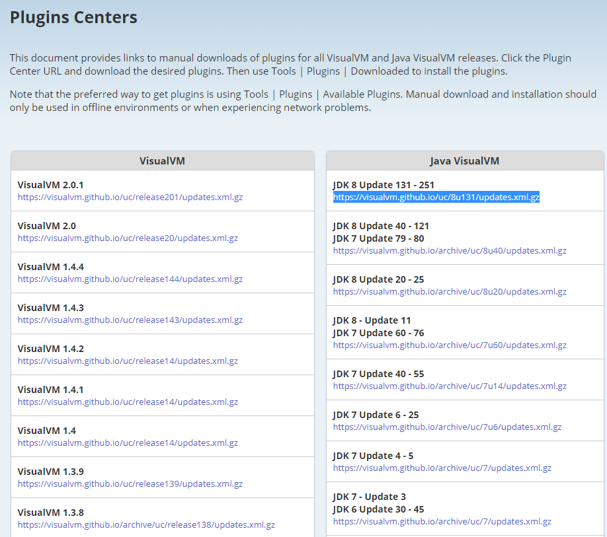Open the VisualVM 1.4.3 release143 updates link
Image resolution: width=607 pixels, height=537 pixels.
(x=130, y=320)
